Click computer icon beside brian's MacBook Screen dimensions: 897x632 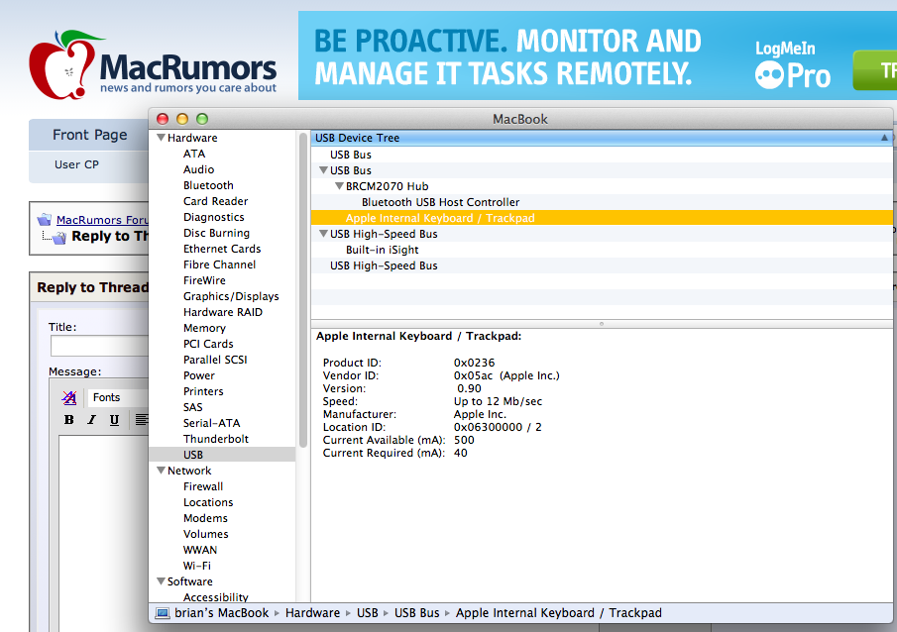click(x=163, y=613)
